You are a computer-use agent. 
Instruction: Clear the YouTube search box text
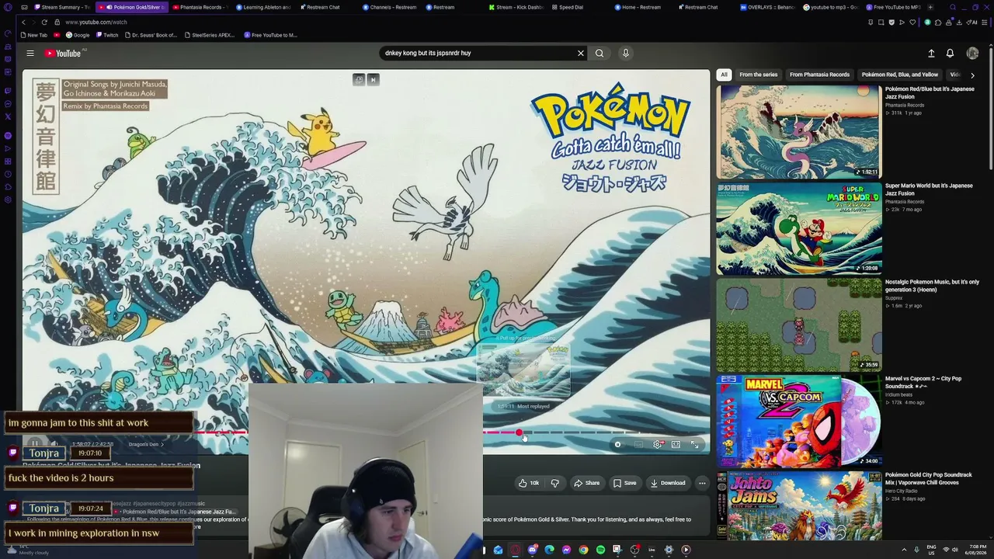click(x=580, y=54)
